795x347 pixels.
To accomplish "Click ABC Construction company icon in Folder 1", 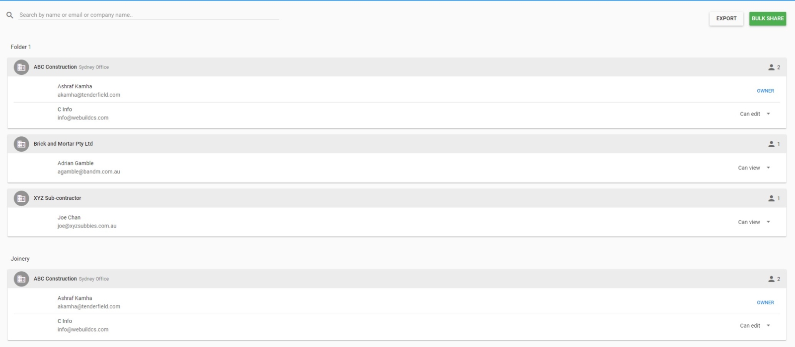I will click(x=21, y=67).
